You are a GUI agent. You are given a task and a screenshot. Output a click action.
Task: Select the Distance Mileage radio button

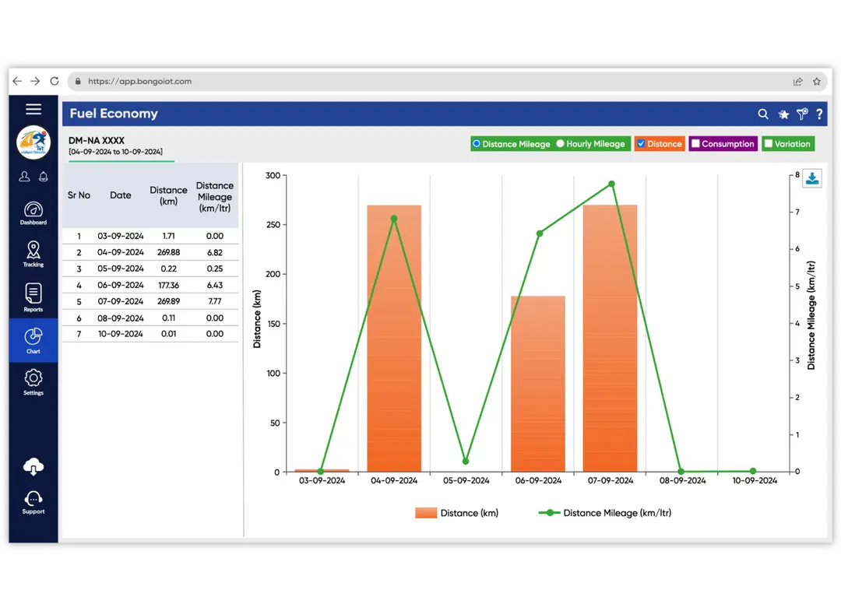(477, 144)
